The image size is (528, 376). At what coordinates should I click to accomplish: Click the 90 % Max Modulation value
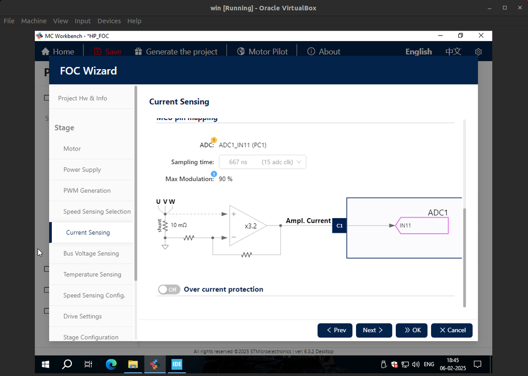(225, 179)
